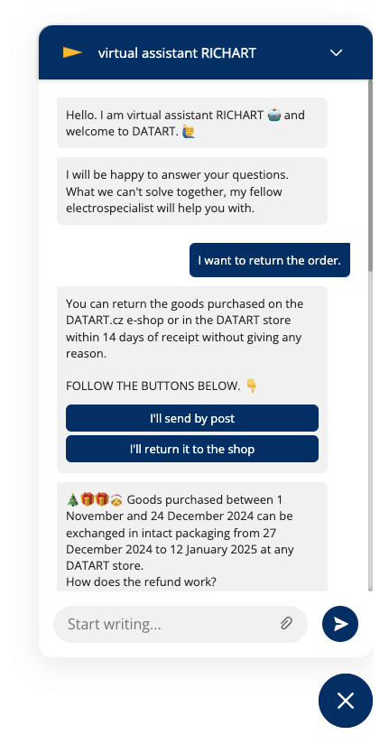The image size is (389, 744).
Task: Close chat widget with round X button
Action: [346, 701]
